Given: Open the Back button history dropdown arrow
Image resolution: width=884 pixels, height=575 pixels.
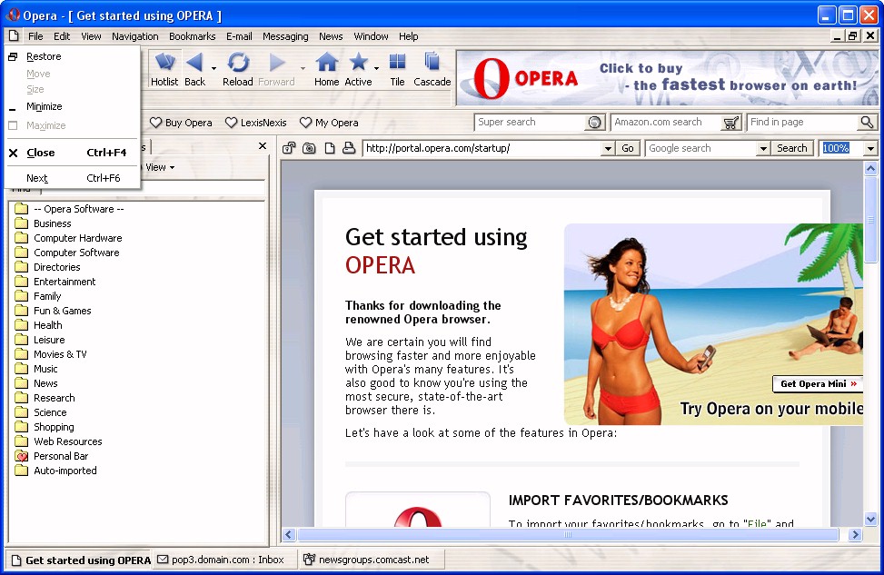Looking at the screenshot, I should click(214, 68).
